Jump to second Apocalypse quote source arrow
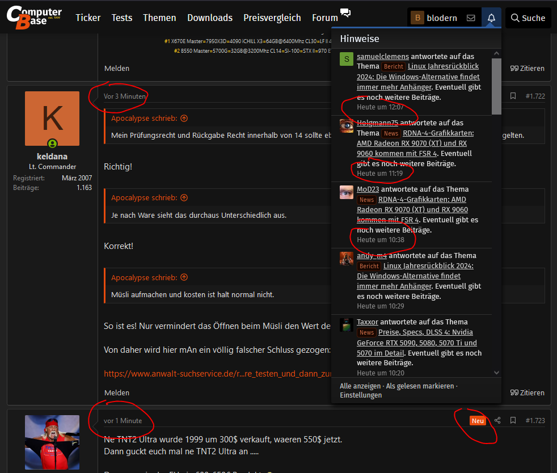Image resolution: width=557 pixels, height=473 pixels. [184, 198]
